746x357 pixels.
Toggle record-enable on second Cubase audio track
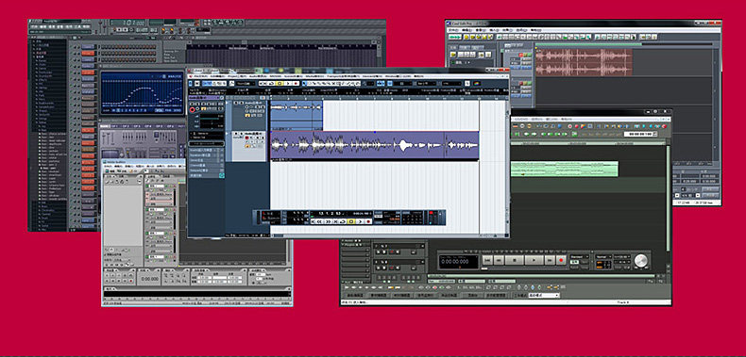(246, 138)
